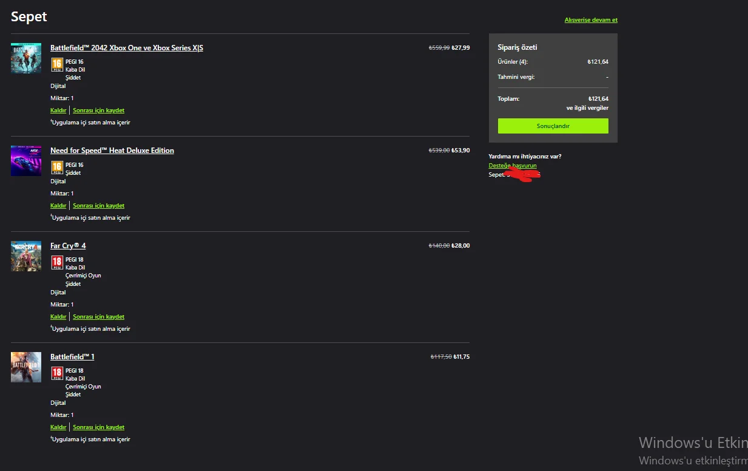Select the struck-through price ₺539,00

[439, 151]
